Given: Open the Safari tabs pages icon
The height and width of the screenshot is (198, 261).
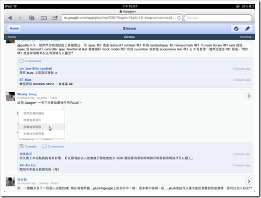Looking at the screenshot, I should (x=32, y=18).
